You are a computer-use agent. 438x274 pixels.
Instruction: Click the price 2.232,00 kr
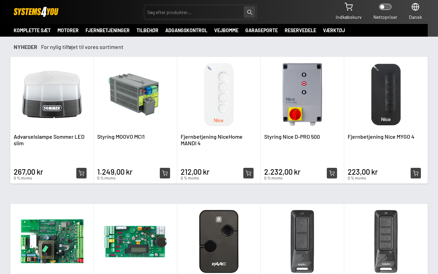click(x=282, y=172)
